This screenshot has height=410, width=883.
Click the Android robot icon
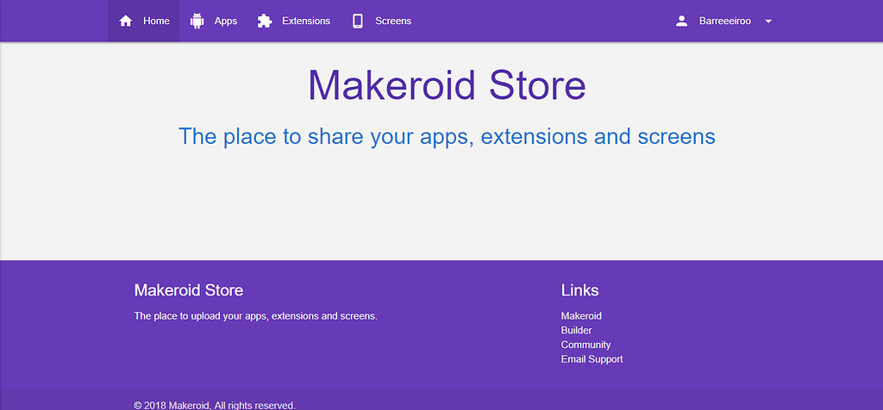coord(197,21)
